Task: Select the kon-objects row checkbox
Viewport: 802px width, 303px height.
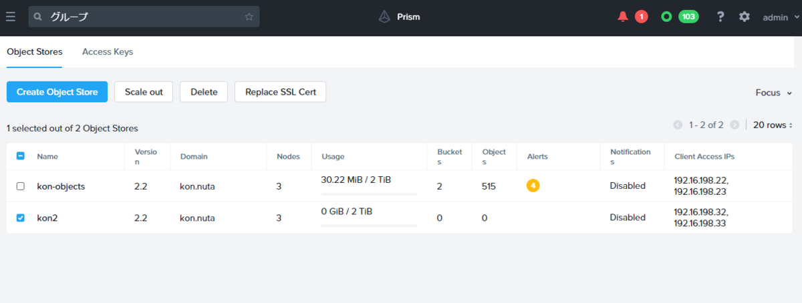Action: [x=20, y=186]
